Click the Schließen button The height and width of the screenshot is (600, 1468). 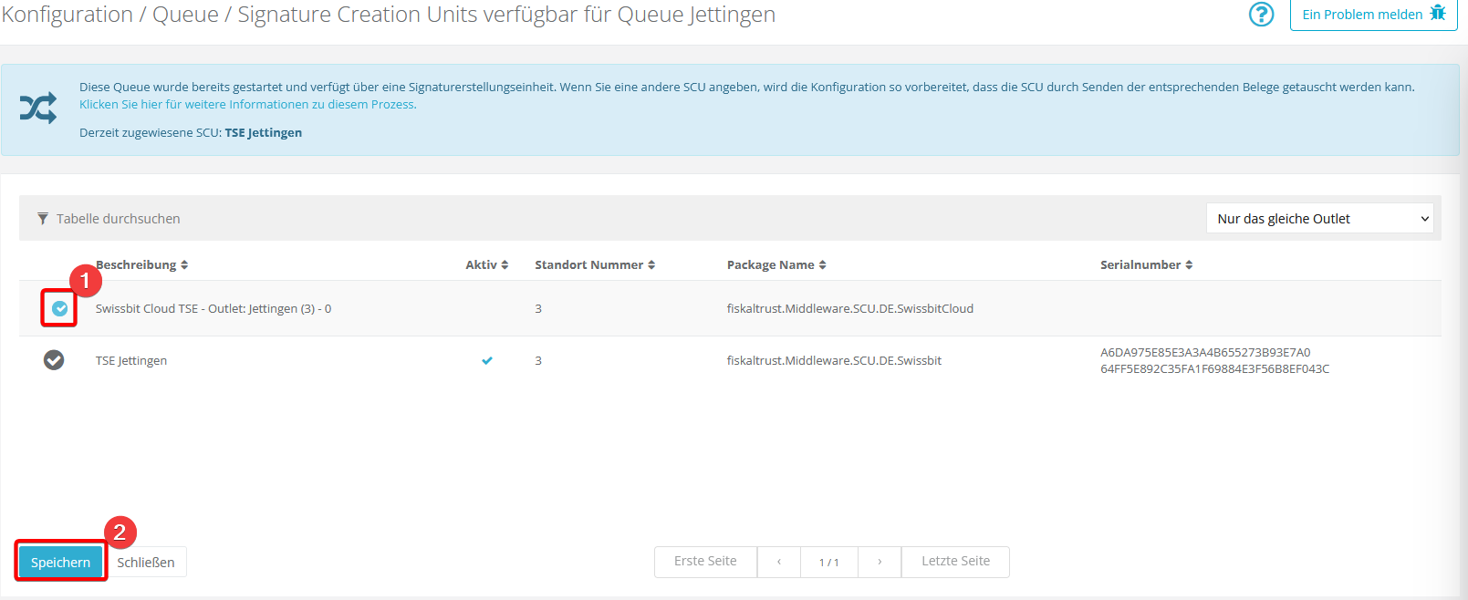tap(146, 563)
